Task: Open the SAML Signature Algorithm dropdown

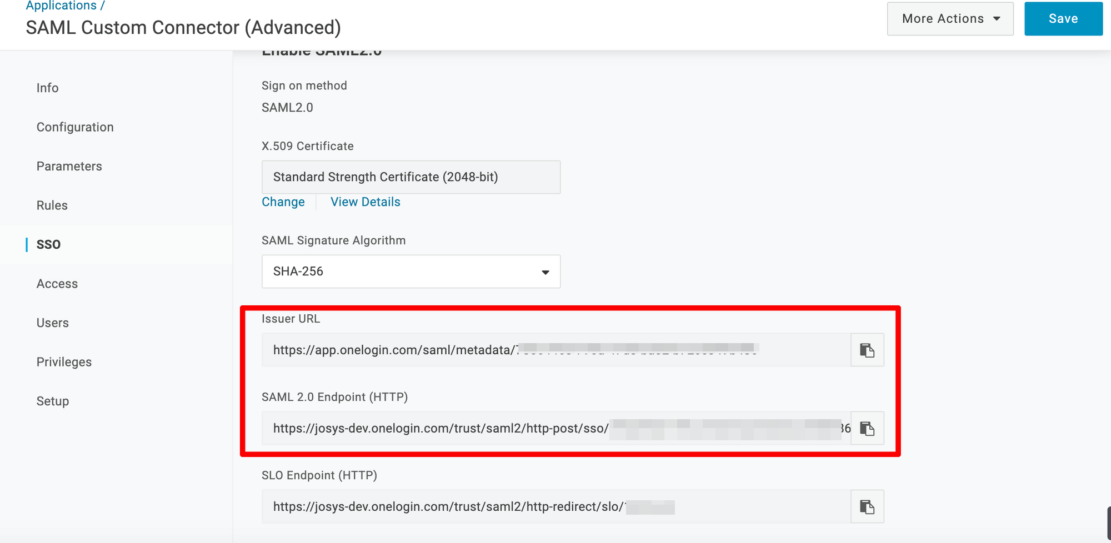Action: coord(411,271)
